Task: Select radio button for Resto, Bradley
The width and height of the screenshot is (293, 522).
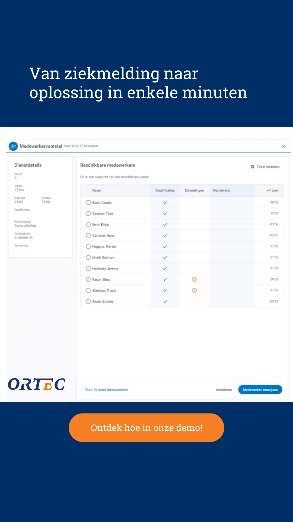Action: coord(88,302)
